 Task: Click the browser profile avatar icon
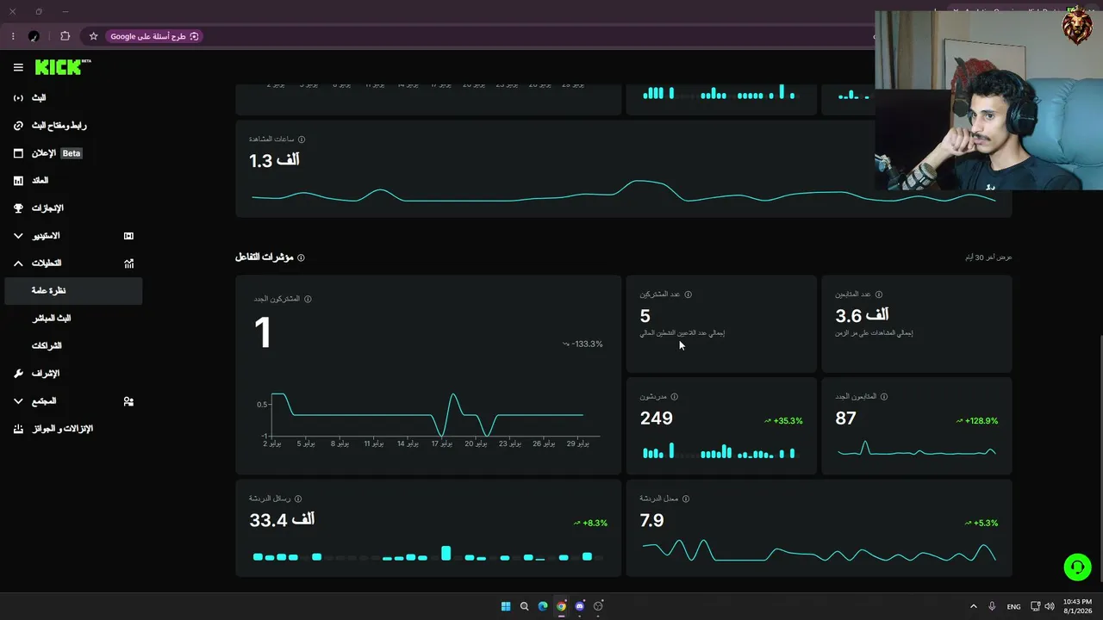34,36
